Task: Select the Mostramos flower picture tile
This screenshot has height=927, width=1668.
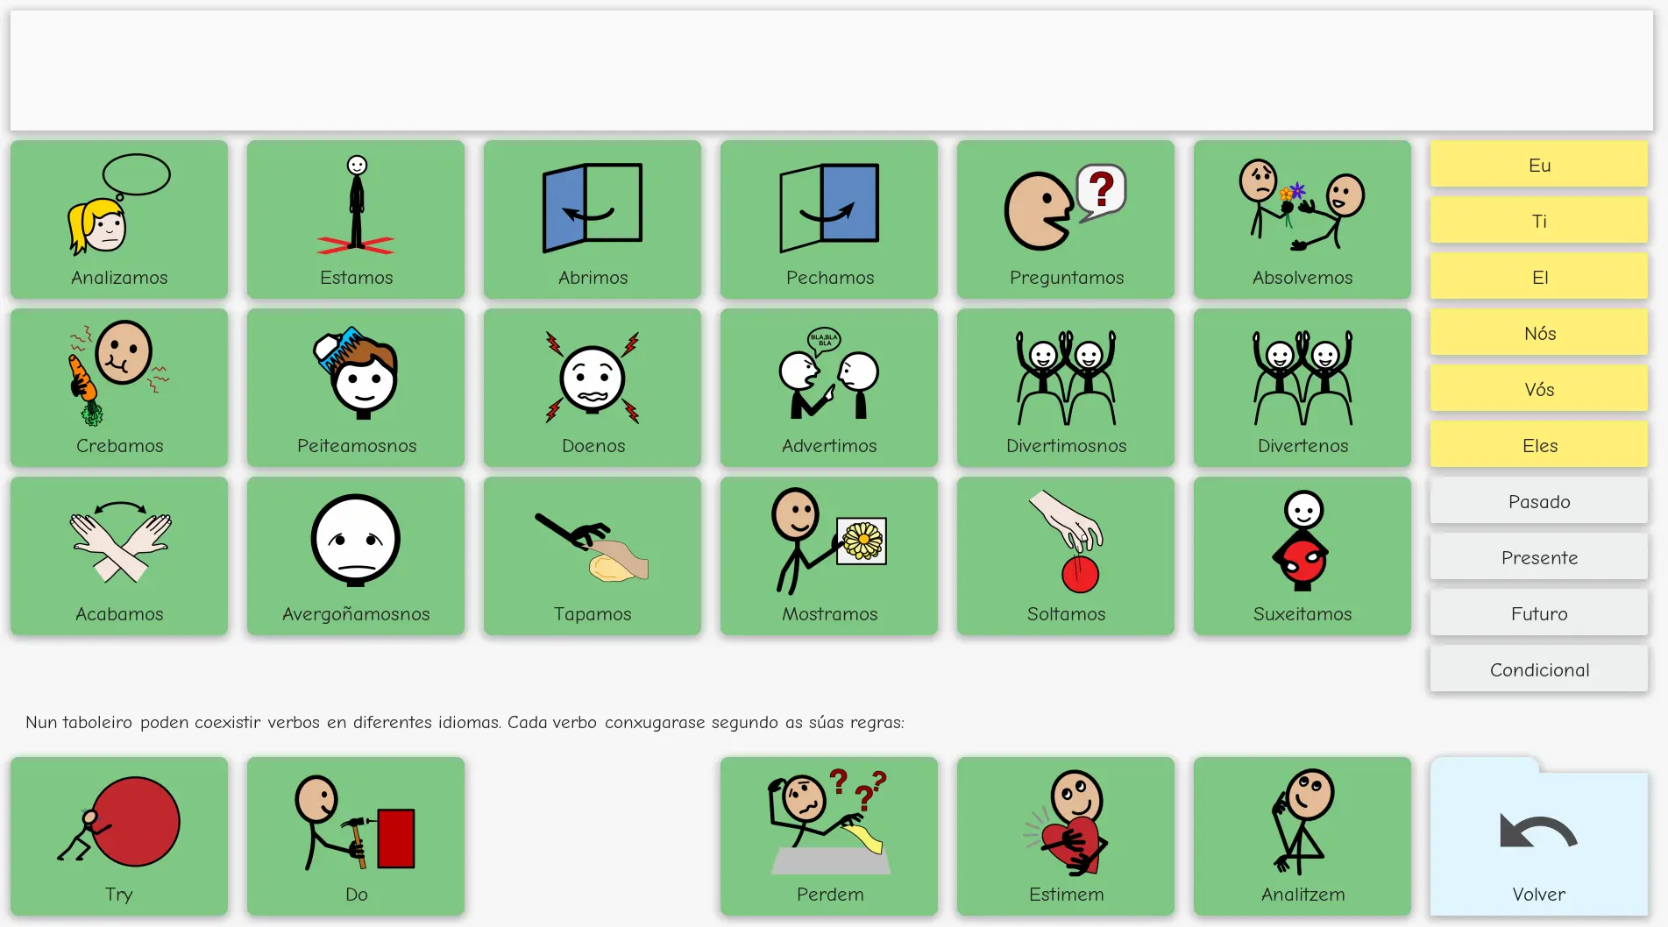Action: (x=829, y=555)
